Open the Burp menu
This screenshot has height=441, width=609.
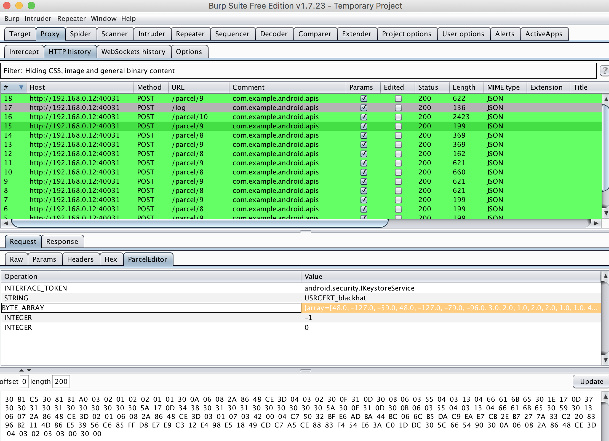click(x=12, y=18)
